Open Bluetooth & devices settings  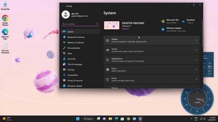click(81, 37)
